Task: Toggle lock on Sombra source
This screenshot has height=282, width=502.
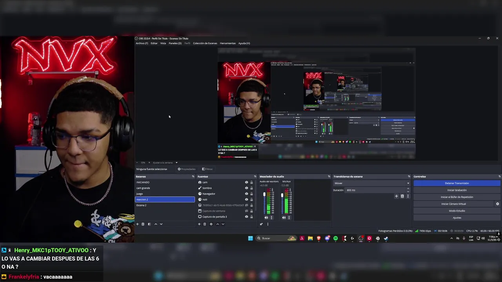Action: click(251, 188)
